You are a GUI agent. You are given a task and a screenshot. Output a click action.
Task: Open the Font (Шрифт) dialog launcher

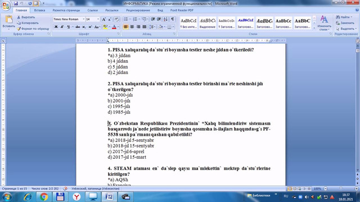pyautogui.click(x=119, y=34)
